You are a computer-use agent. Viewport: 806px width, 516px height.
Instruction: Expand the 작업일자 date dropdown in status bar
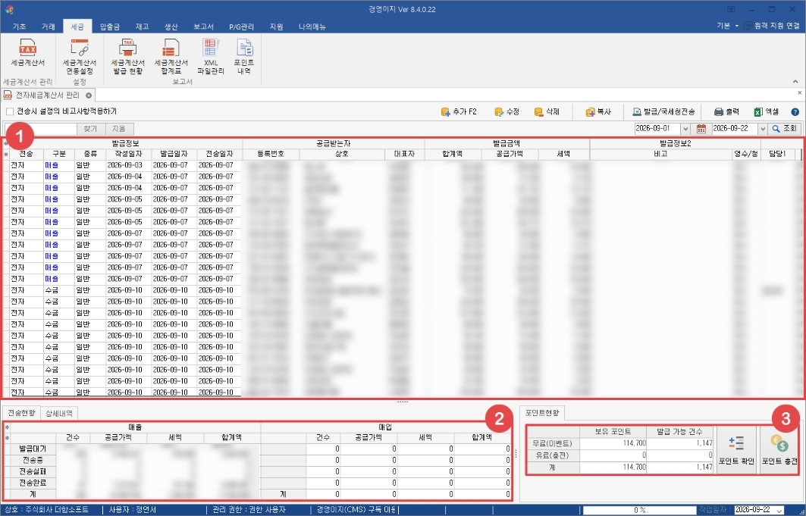tap(779, 511)
